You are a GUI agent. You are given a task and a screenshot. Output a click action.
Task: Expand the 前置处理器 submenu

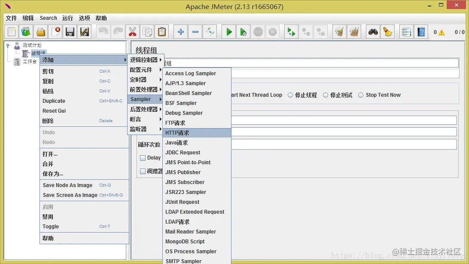pyautogui.click(x=145, y=89)
